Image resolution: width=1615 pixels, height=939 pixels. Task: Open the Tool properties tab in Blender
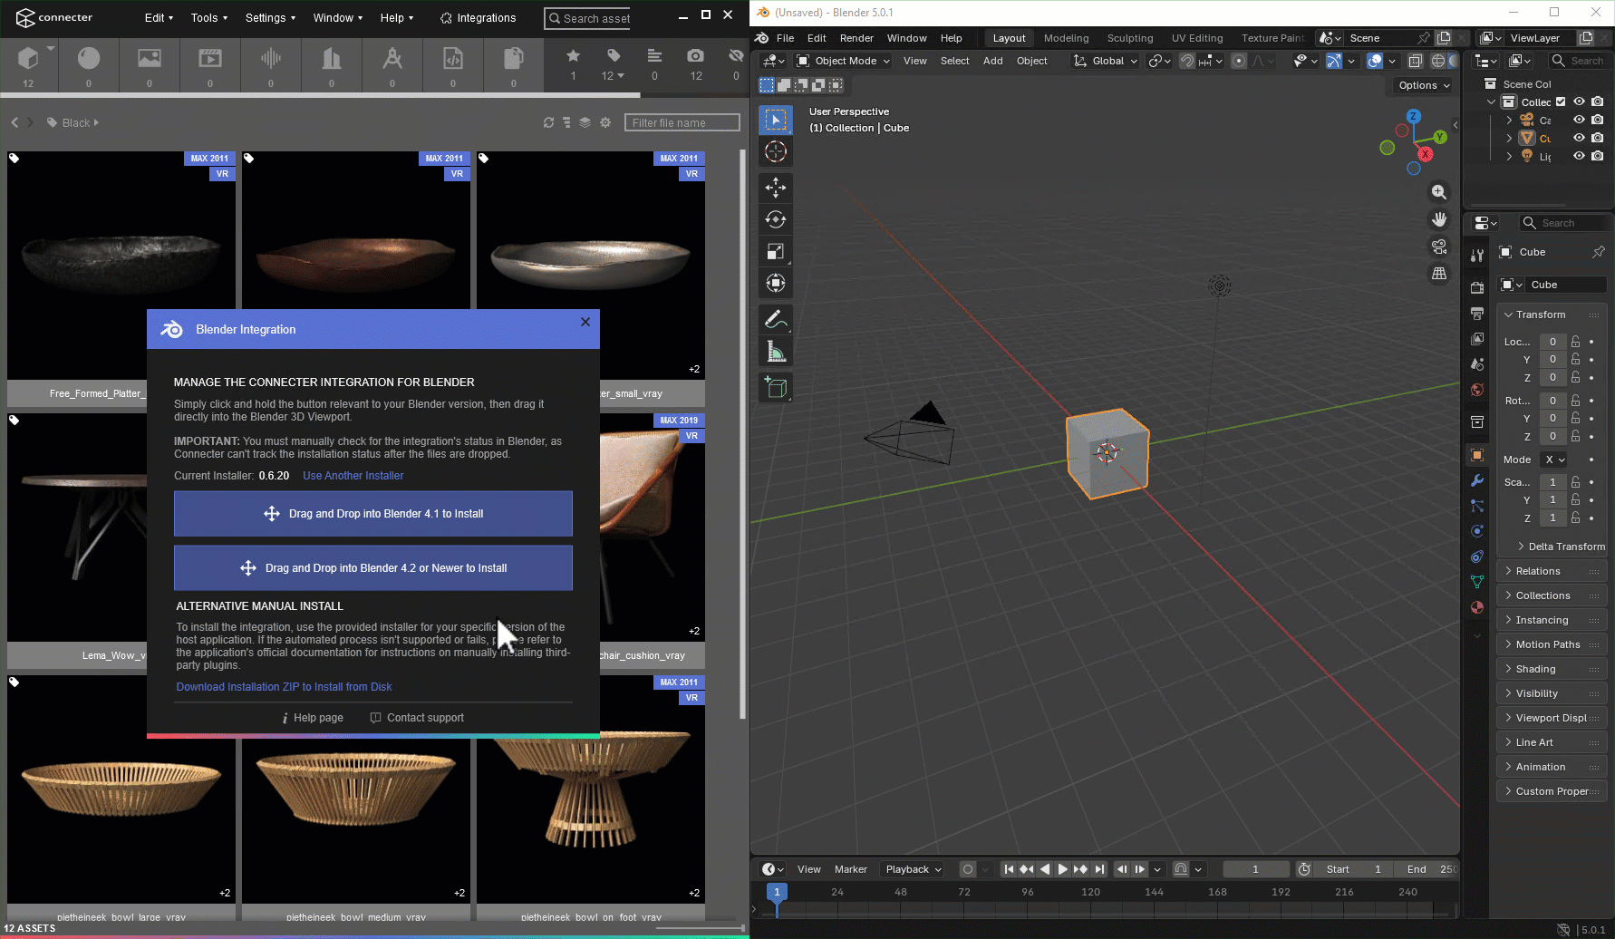(x=1477, y=256)
